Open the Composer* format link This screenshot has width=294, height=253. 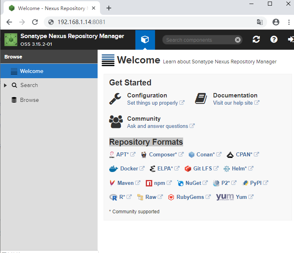[x=163, y=155]
